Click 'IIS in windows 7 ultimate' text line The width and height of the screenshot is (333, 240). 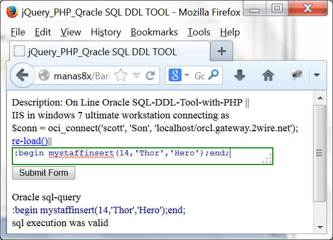coord(120,115)
